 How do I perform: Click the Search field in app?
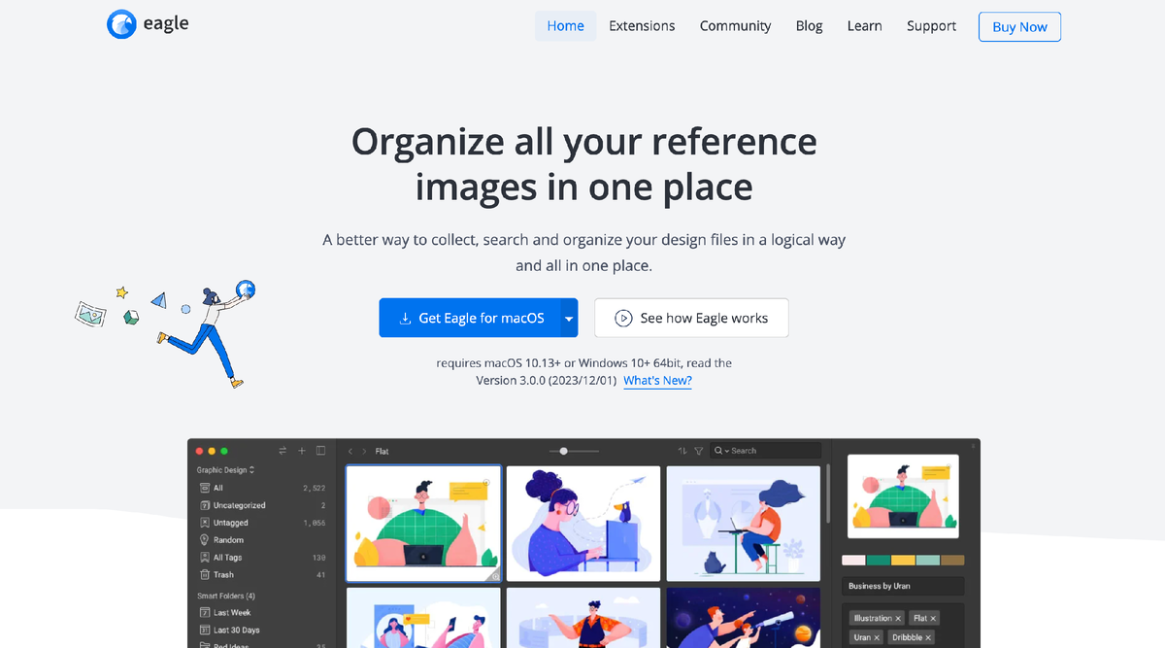(x=765, y=451)
